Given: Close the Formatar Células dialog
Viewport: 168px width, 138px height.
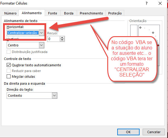Looking at the screenshot, I should point(160,3).
